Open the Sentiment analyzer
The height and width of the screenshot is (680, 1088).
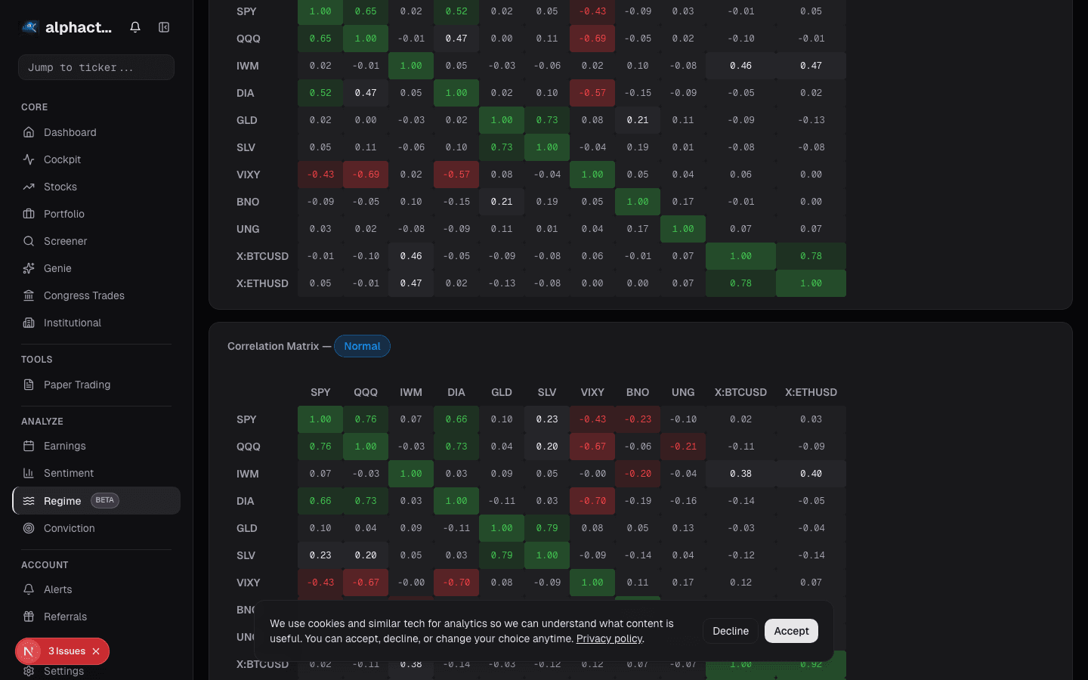pyautogui.click(x=69, y=473)
